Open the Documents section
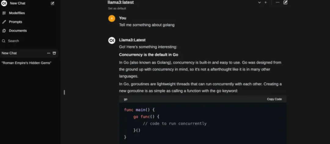 (x=18, y=31)
